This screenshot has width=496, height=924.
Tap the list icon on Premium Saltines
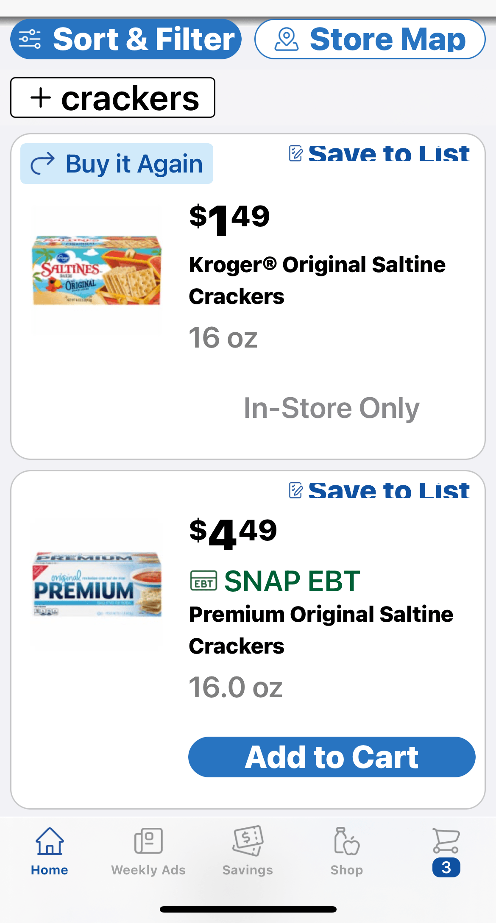pos(295,490)
